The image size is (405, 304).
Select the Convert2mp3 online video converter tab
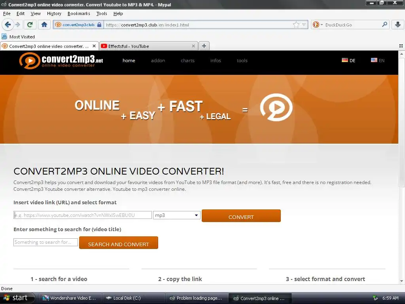49,46
